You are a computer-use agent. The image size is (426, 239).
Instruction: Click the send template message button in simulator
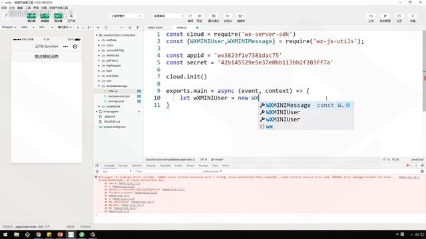coord(47,56)
